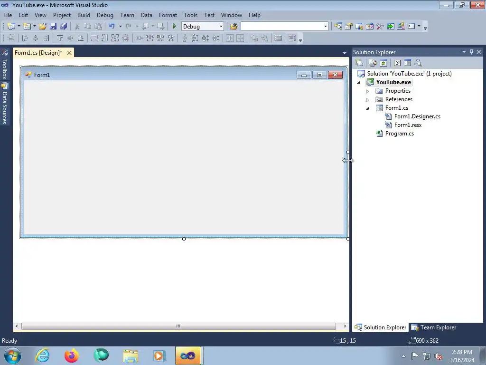The image size is (486, 365).
Task: Click the Align Rights layout icon
Action: [x=46, y=38]
